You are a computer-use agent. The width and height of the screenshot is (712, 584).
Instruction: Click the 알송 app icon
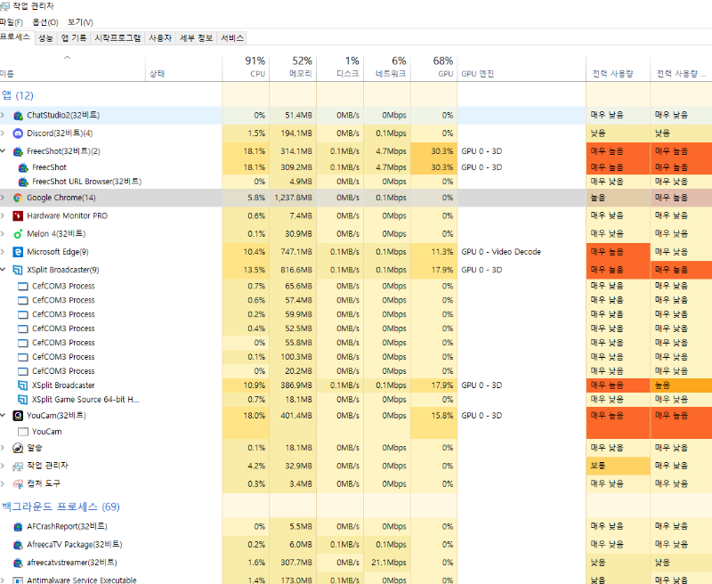click(x=18, y=448)
